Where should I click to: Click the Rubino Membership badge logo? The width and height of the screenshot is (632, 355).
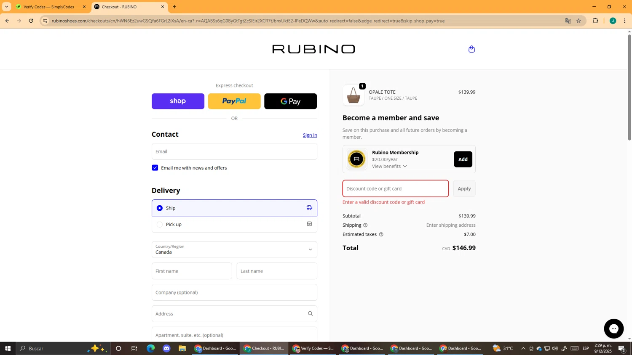point(356,159)
